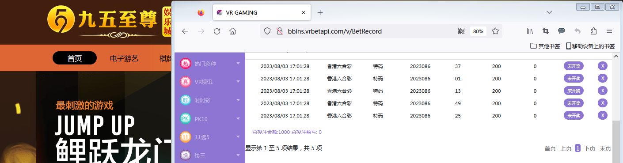Click 未开奖 status for bet number 25
623x163 pixels.
(574, 116)
